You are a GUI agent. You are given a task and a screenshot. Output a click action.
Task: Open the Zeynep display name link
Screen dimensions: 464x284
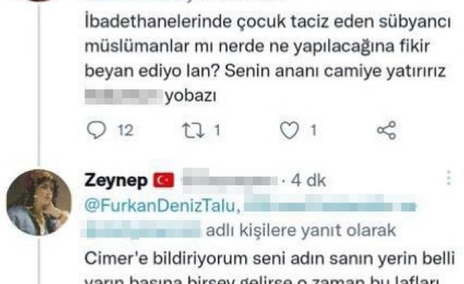pyautogui.click(x=116, y=180)
